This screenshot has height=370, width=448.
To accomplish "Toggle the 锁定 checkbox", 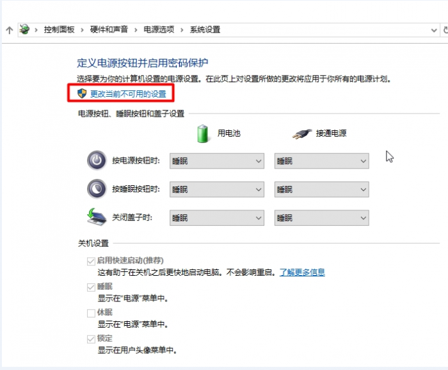I will [x=91, y=339].
